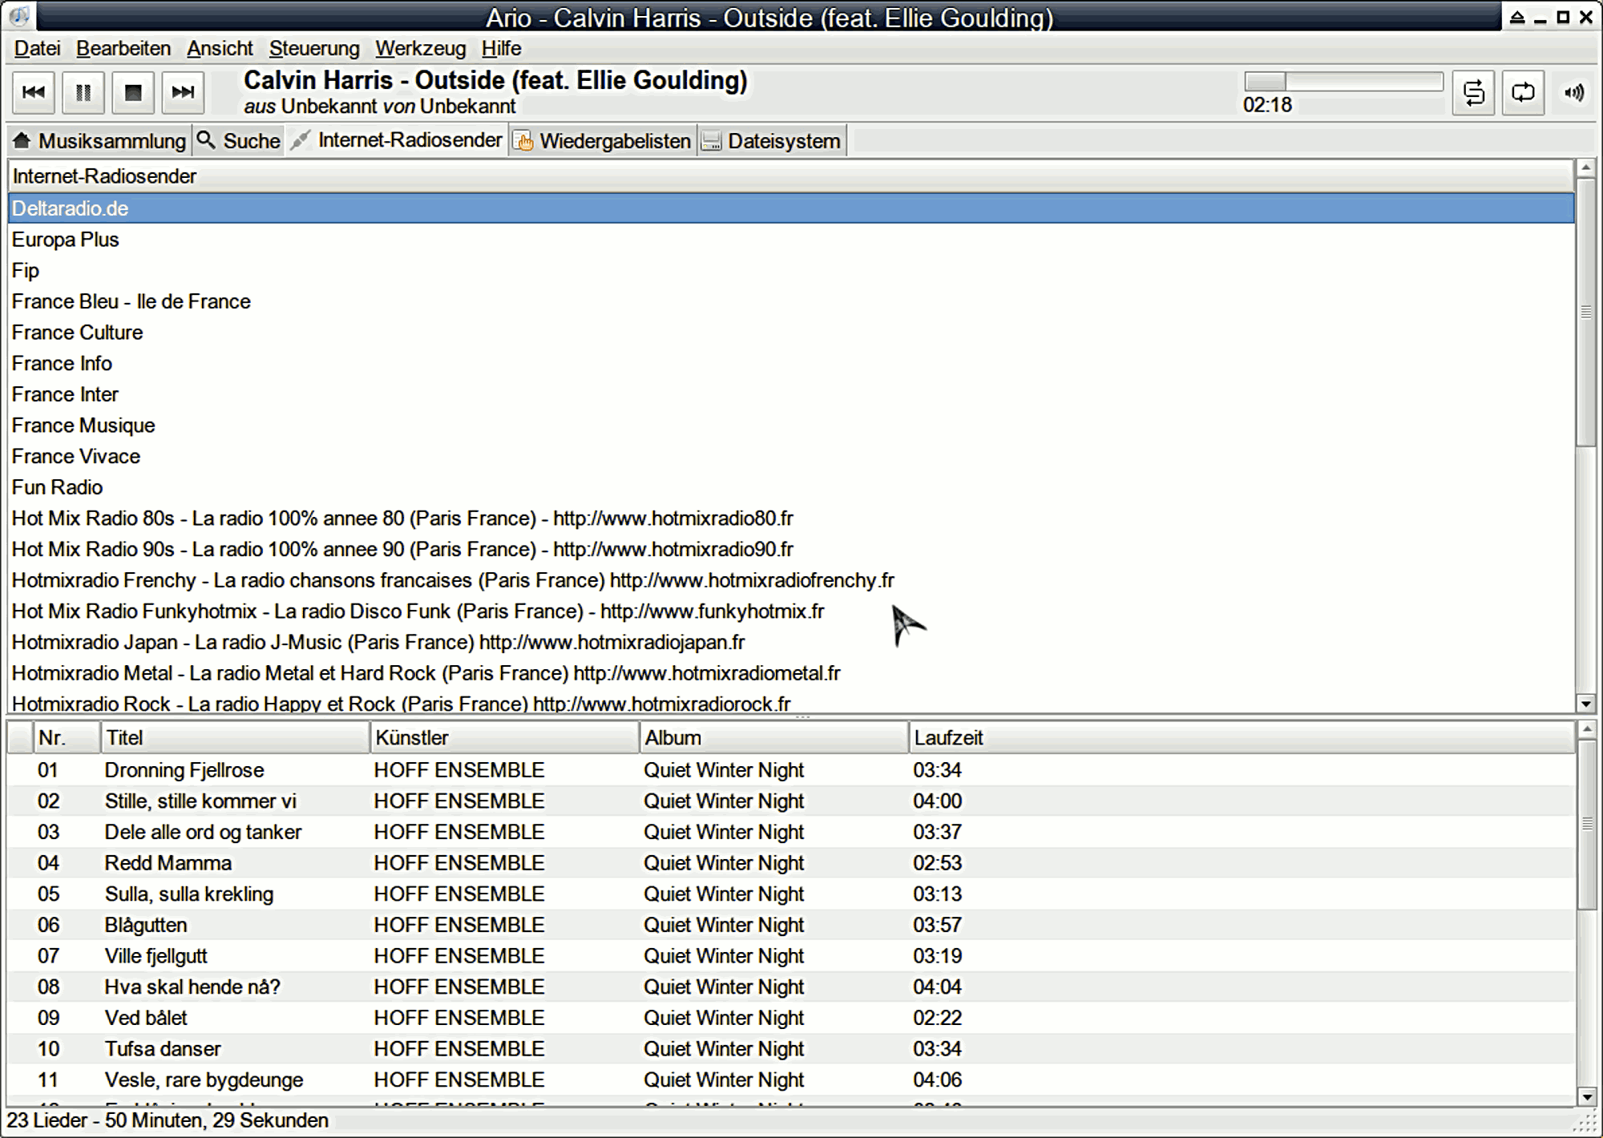
Task: Select the Internet-Radiosender tab
Action: click(x=396, y=140)
